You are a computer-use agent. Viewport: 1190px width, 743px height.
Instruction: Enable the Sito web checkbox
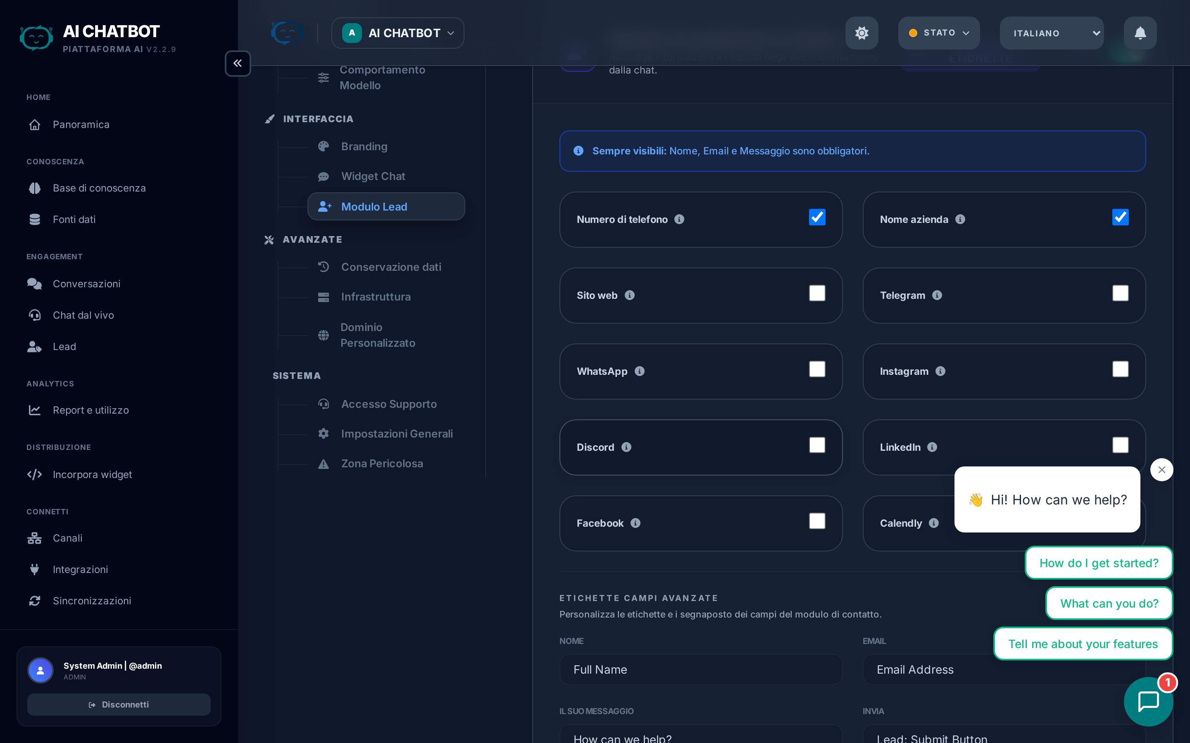pos(817,293)
